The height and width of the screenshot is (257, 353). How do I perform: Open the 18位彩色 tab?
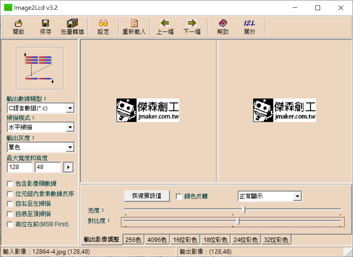[x=215, y=240]
